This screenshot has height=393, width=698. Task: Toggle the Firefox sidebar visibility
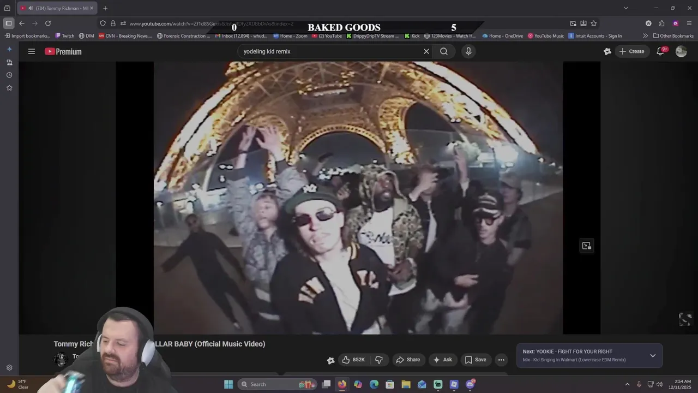click(x=9, y=23)
